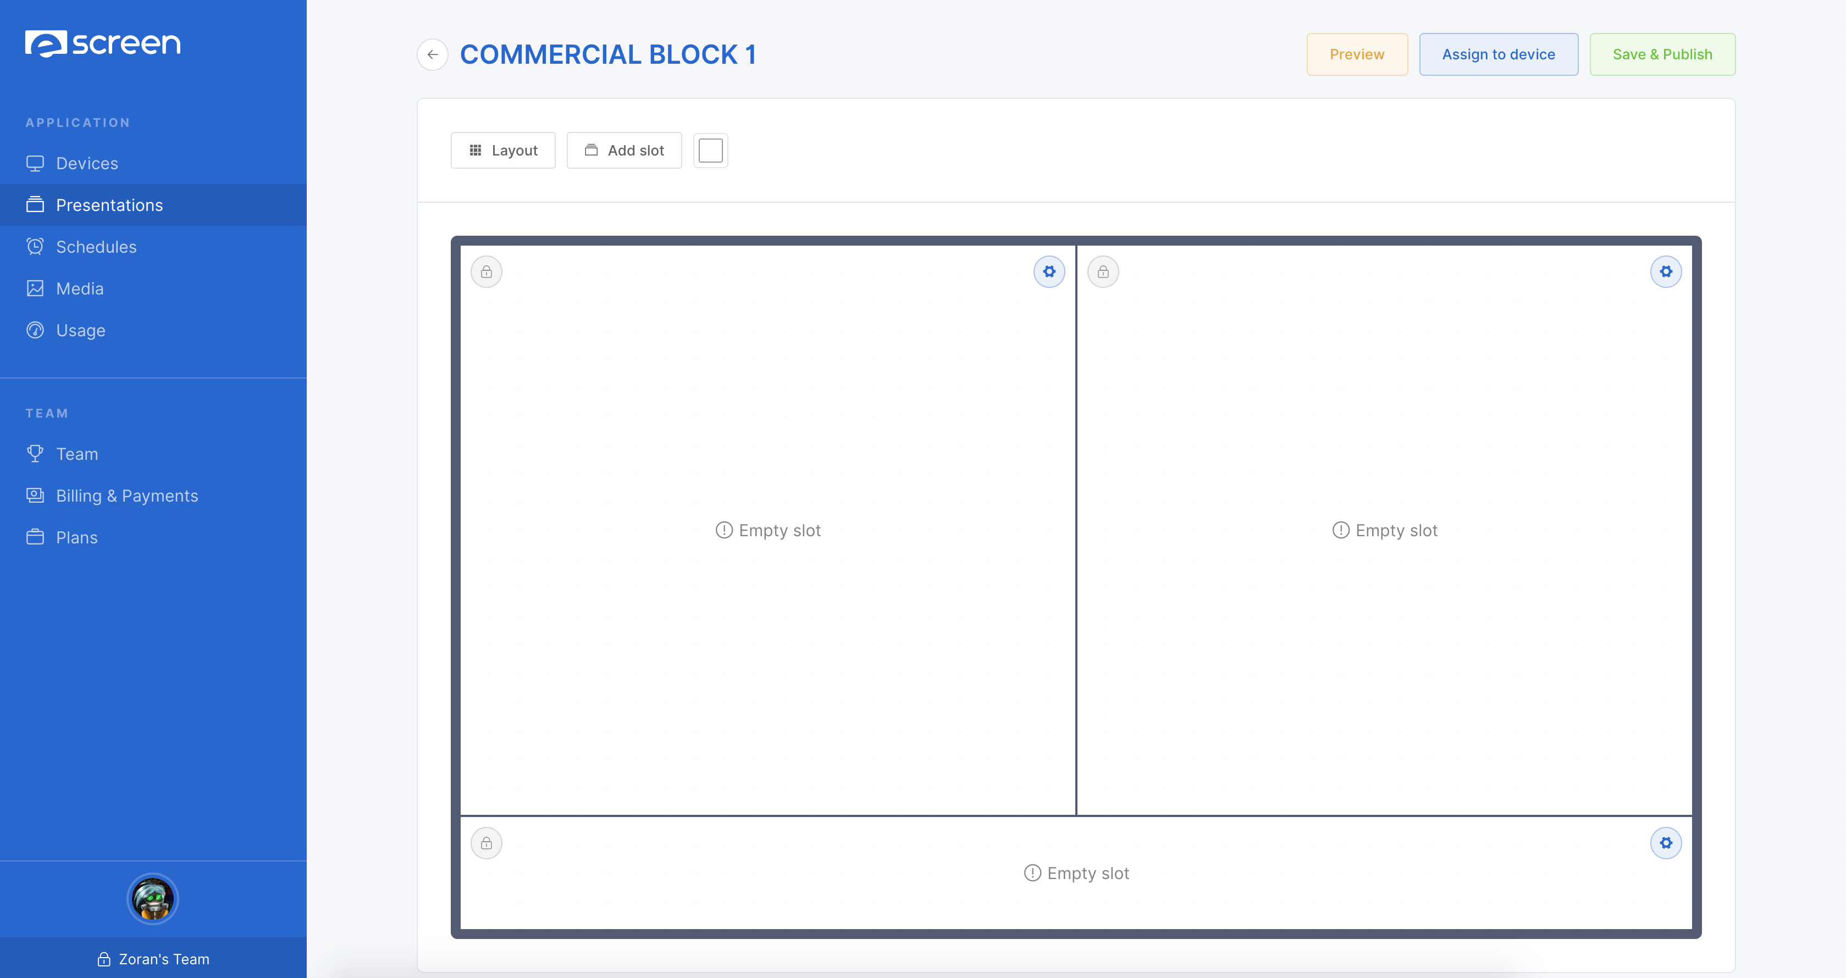The width and height of the screenshot is (1846, 978).
Task: Click the eScreen logo
Action: (102, 44)
